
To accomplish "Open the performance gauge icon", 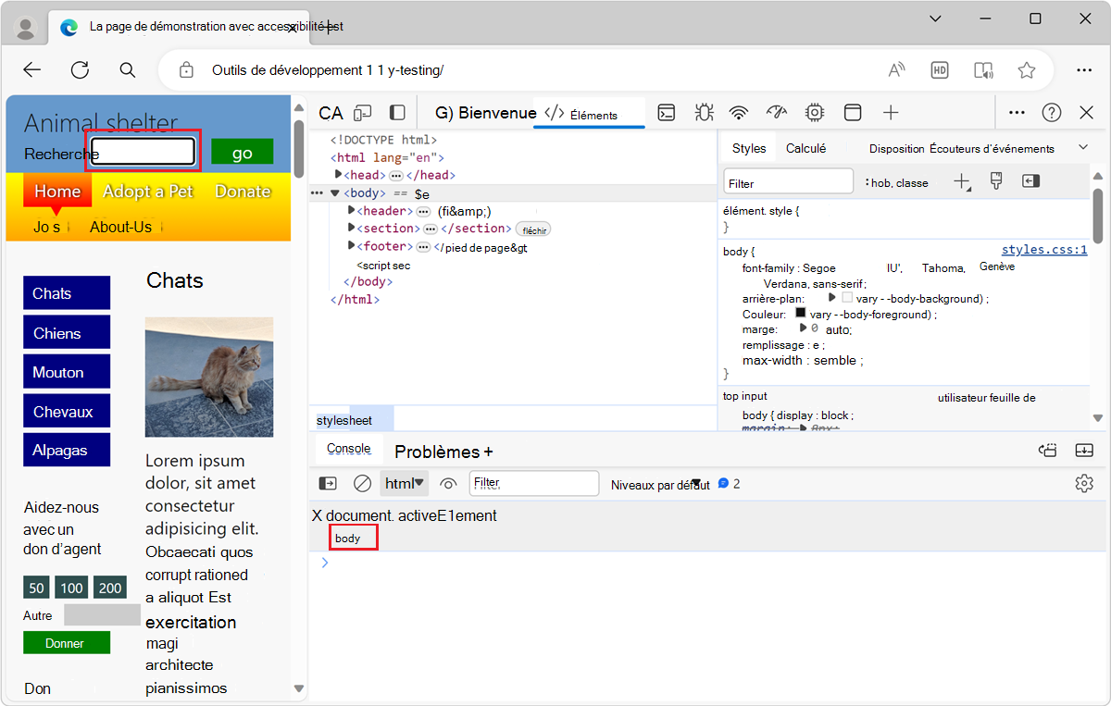I will [x=776, y=112].
